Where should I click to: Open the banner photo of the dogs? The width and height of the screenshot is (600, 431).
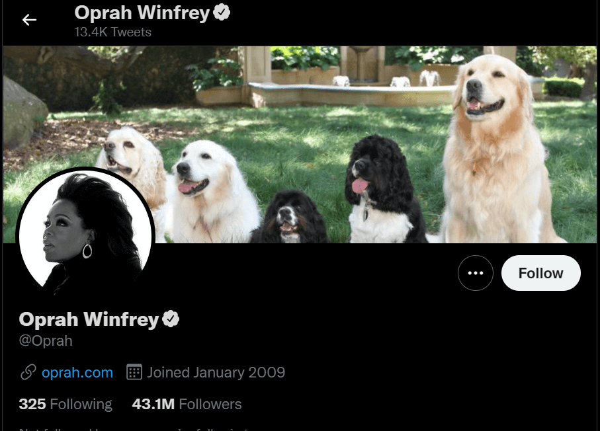click(300, 145)
